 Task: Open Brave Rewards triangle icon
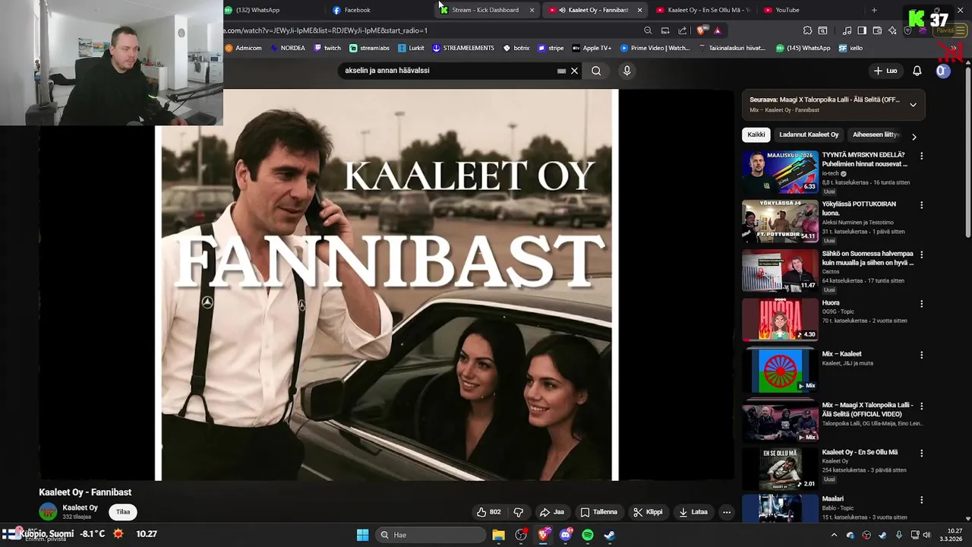(x=718, y=30)
